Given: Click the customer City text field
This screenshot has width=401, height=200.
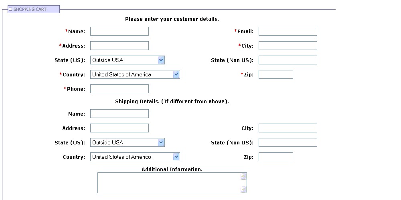Looking at the screenshot, I should (288, 46).
